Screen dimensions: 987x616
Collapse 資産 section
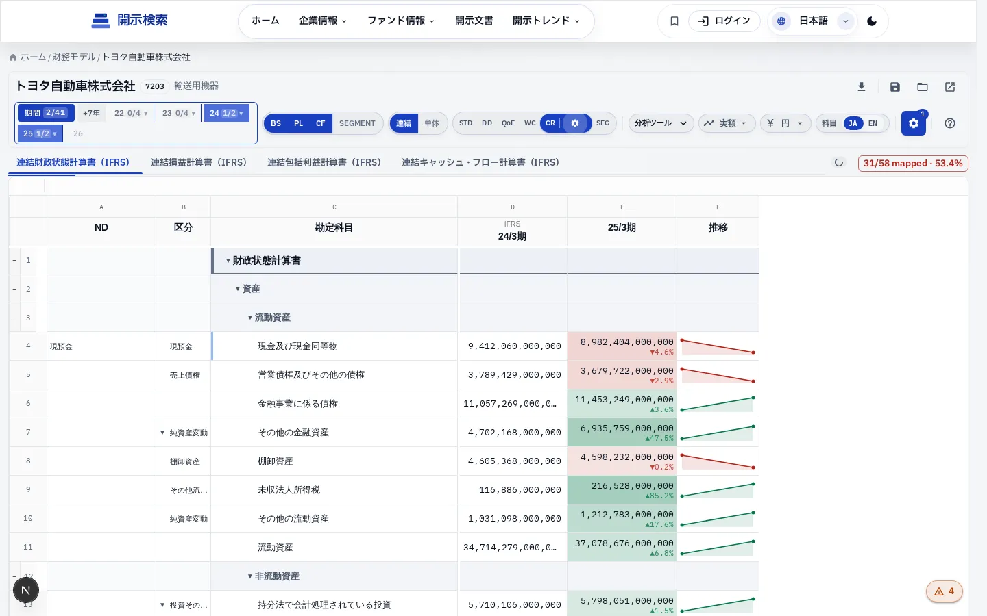tap(238, 290)
